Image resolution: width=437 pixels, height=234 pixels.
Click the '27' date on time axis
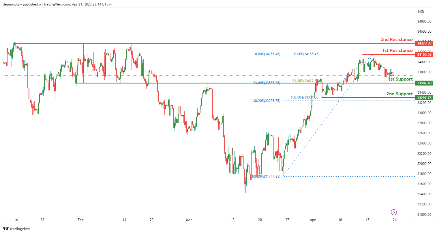click(287, 220)
